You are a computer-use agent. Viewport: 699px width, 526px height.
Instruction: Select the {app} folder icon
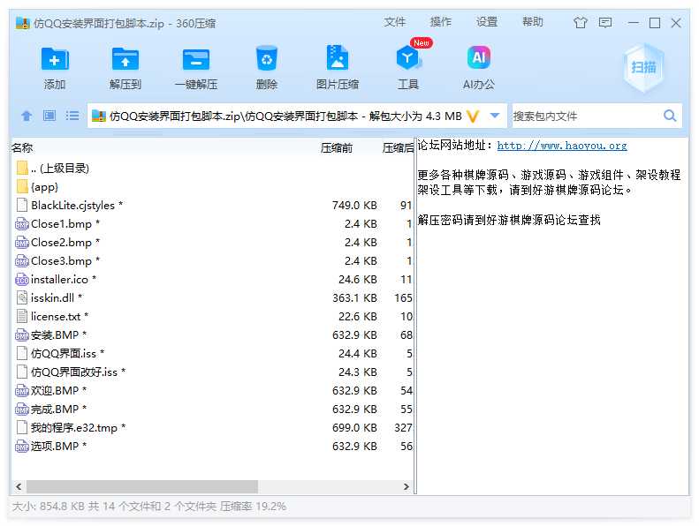pyautogui.click(x=22, y=186)
